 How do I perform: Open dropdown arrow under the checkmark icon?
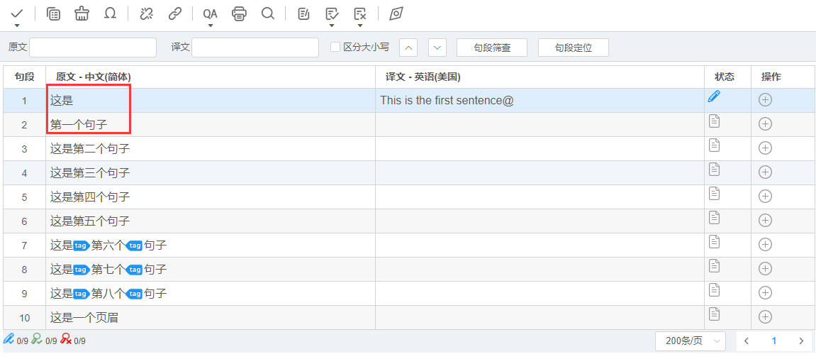pos(17,26)
